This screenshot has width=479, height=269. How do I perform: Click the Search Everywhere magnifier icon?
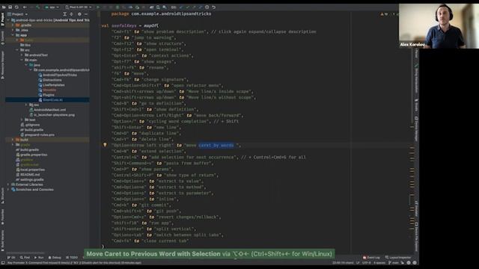coord(158,7)
